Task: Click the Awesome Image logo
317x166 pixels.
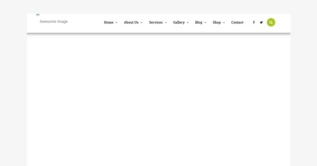Action: [x=54, y=21]
